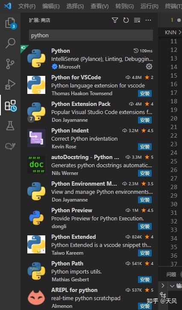Open the 文件(F) menu
This screenshot has height=310, width=182.
[x=27, y=6]
